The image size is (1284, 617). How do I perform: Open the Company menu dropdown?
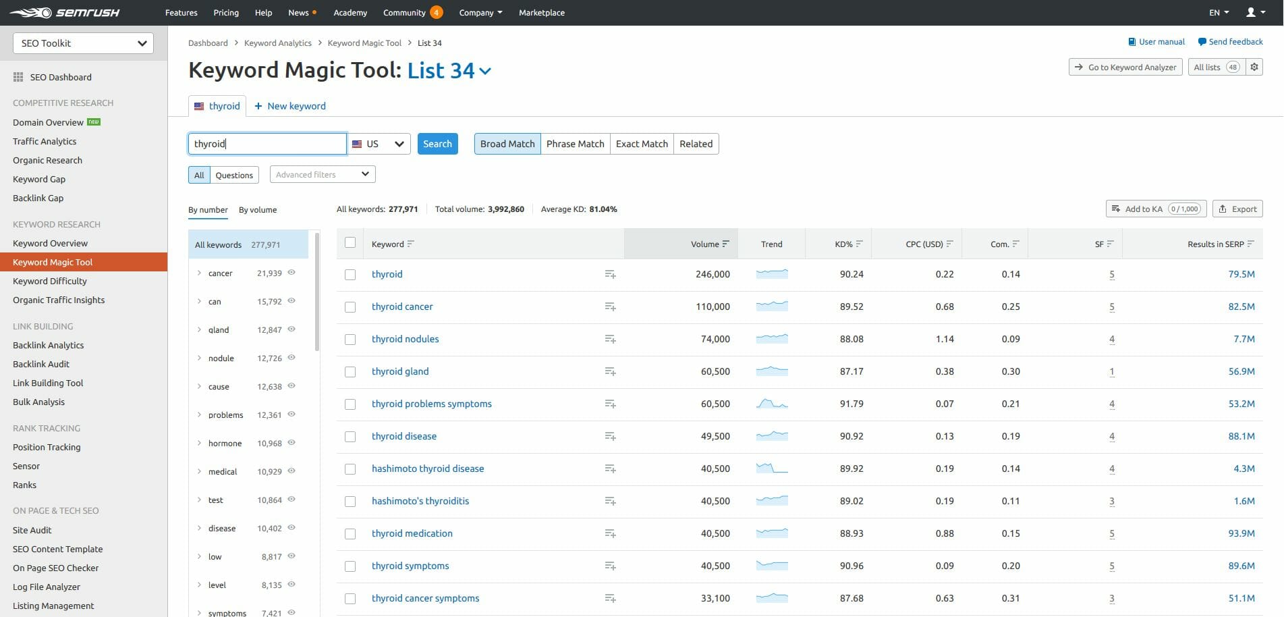(x=480, y=12)
